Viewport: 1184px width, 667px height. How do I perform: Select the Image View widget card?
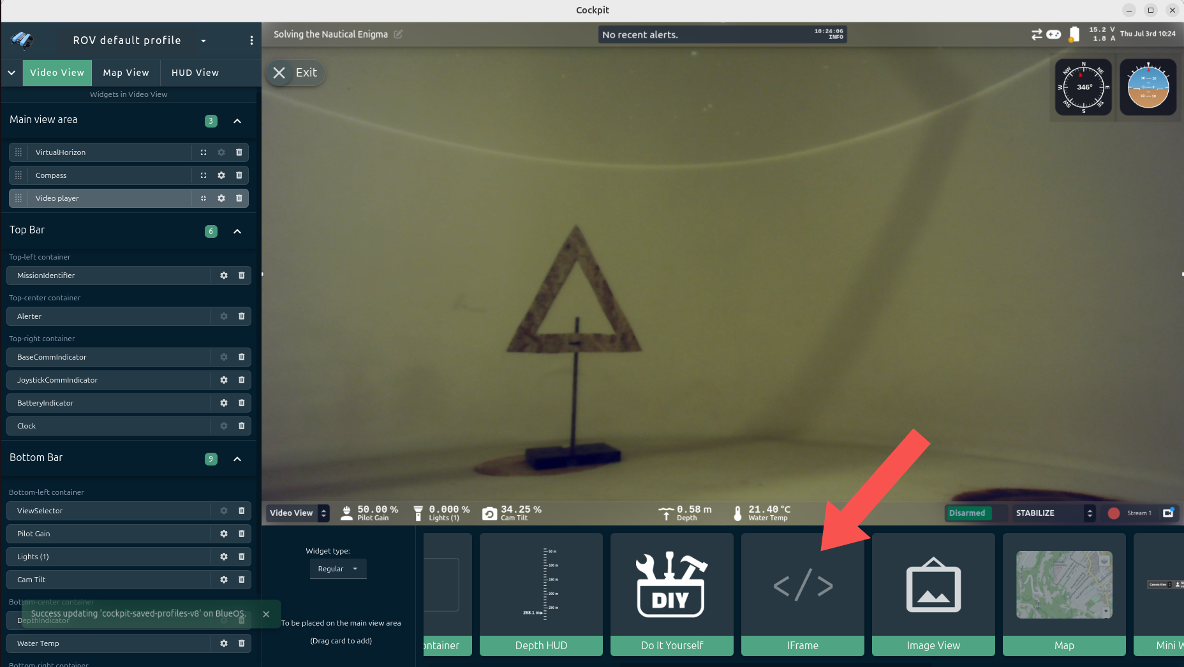933,594
